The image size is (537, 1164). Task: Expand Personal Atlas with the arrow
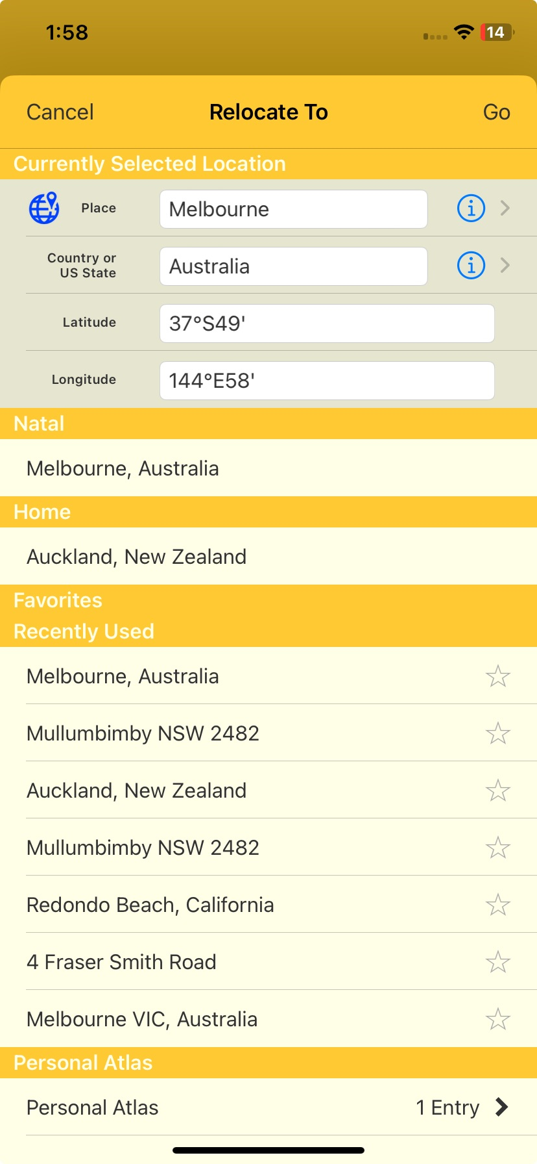click(501, 1107)
